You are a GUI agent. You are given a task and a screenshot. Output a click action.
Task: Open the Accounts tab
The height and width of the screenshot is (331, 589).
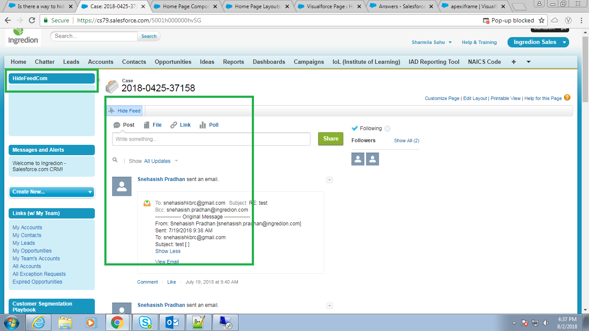[100, 62]
